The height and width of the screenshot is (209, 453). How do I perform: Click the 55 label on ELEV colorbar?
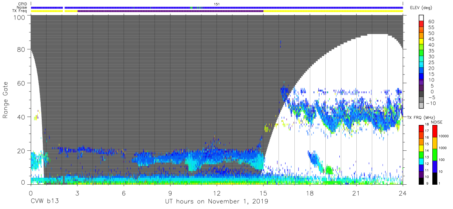[x=431, y=27]
